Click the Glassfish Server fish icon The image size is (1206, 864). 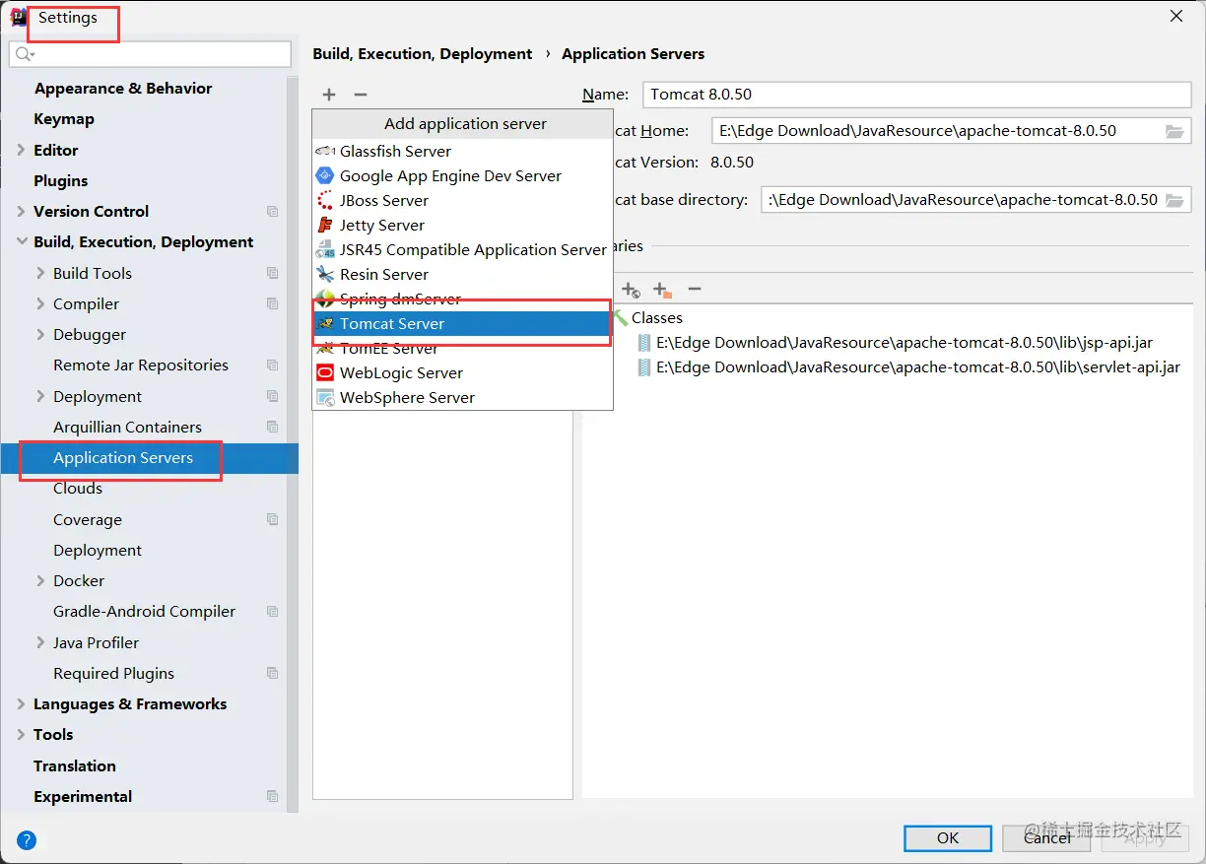[325, 151]
